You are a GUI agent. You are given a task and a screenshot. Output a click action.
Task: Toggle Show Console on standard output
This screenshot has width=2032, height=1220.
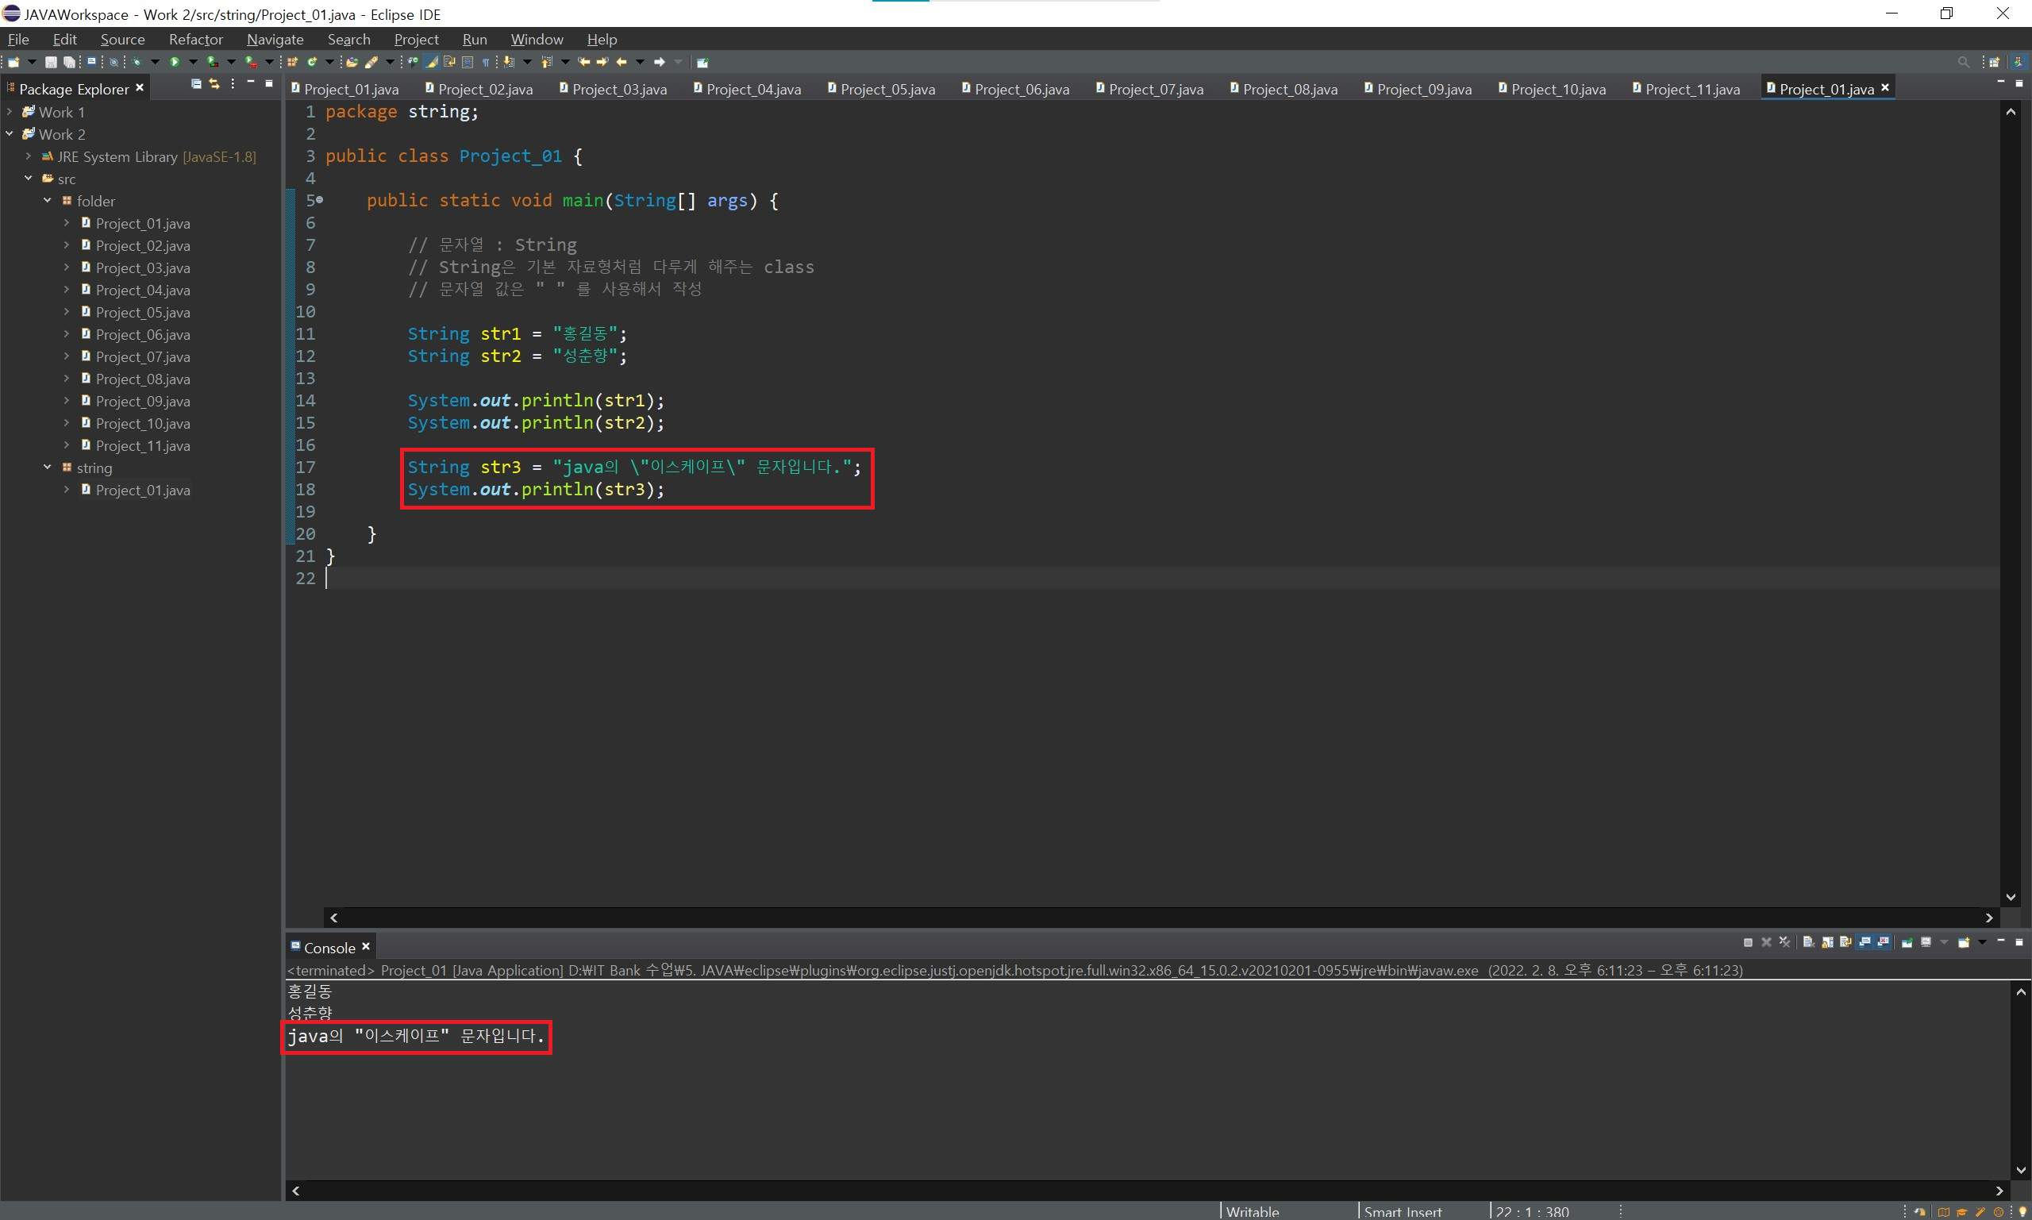1865,942
